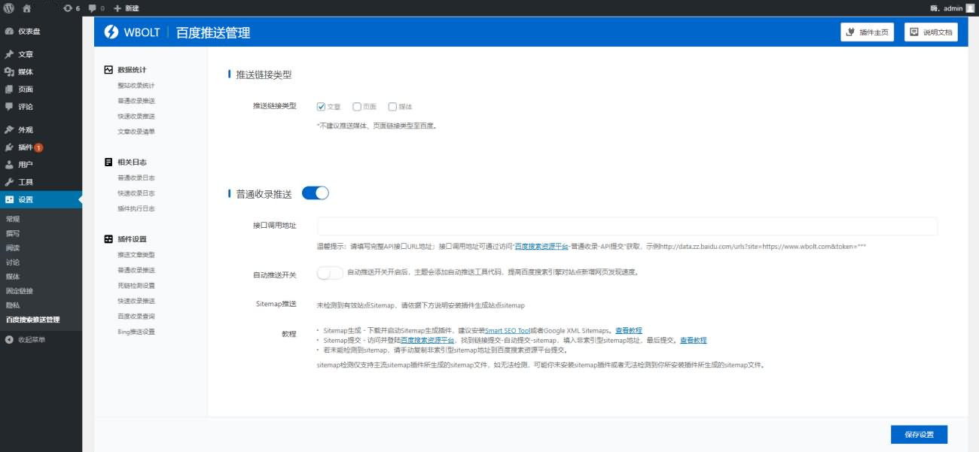Click the 百度推送管理 page title

coord(213,32)
